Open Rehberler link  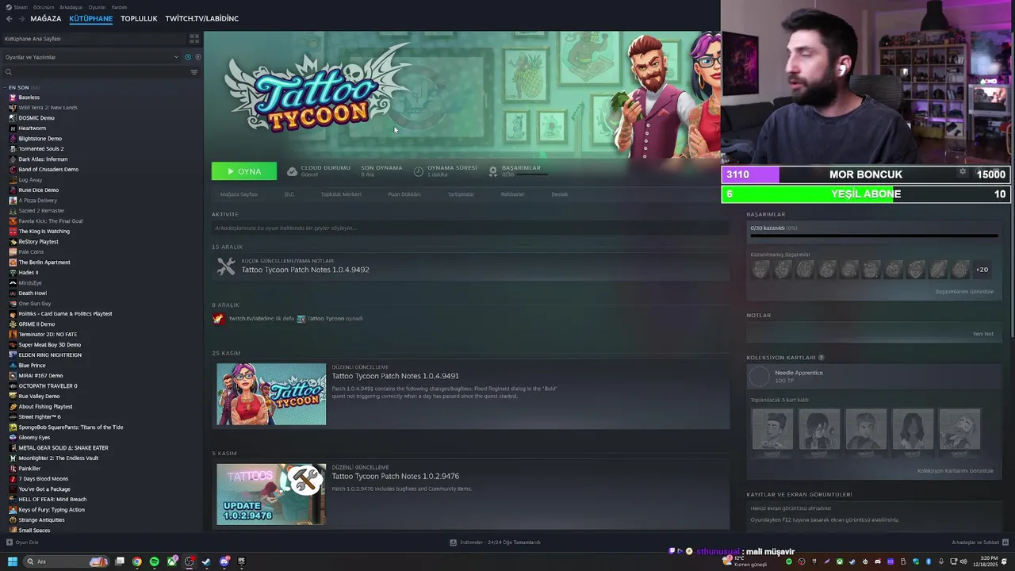513,194
